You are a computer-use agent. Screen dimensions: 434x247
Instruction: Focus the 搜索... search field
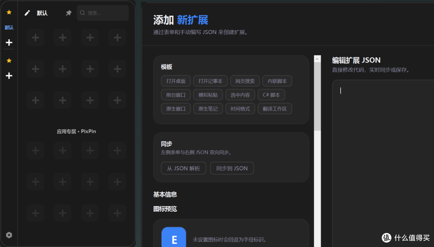pyautogui.click(x=103, y=13)
